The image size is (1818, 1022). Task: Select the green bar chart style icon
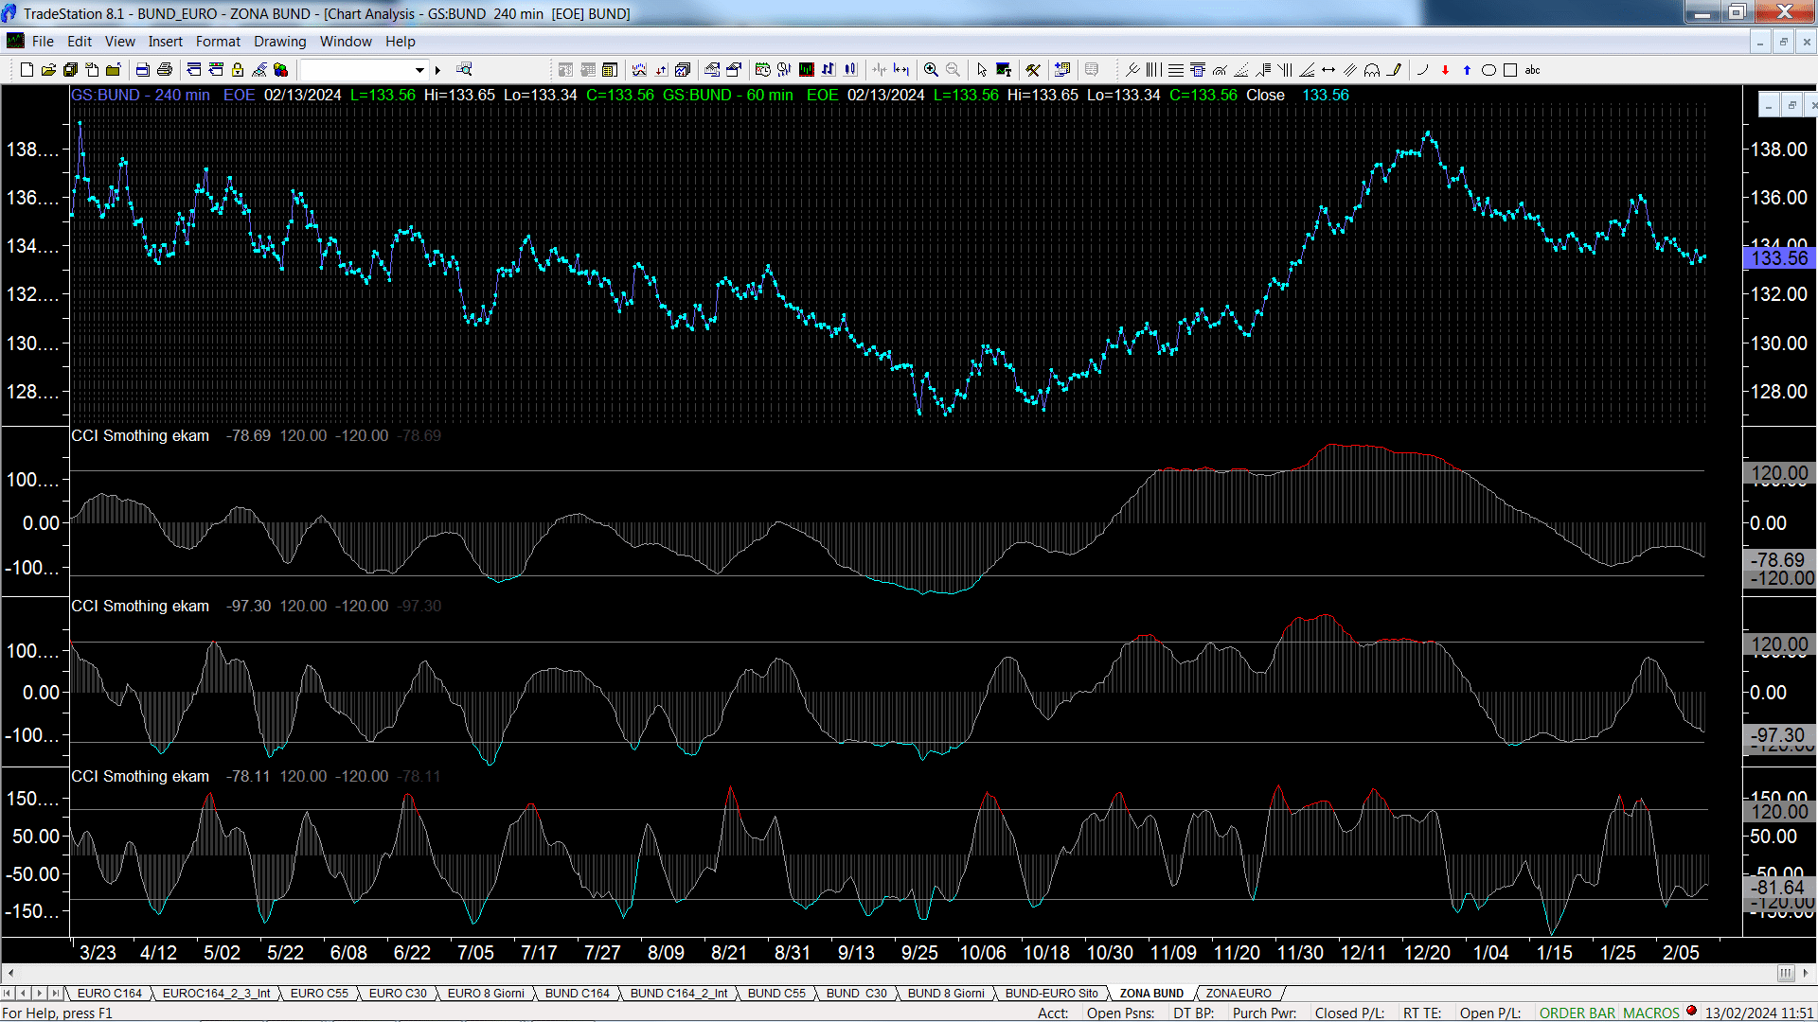(806, 70)
